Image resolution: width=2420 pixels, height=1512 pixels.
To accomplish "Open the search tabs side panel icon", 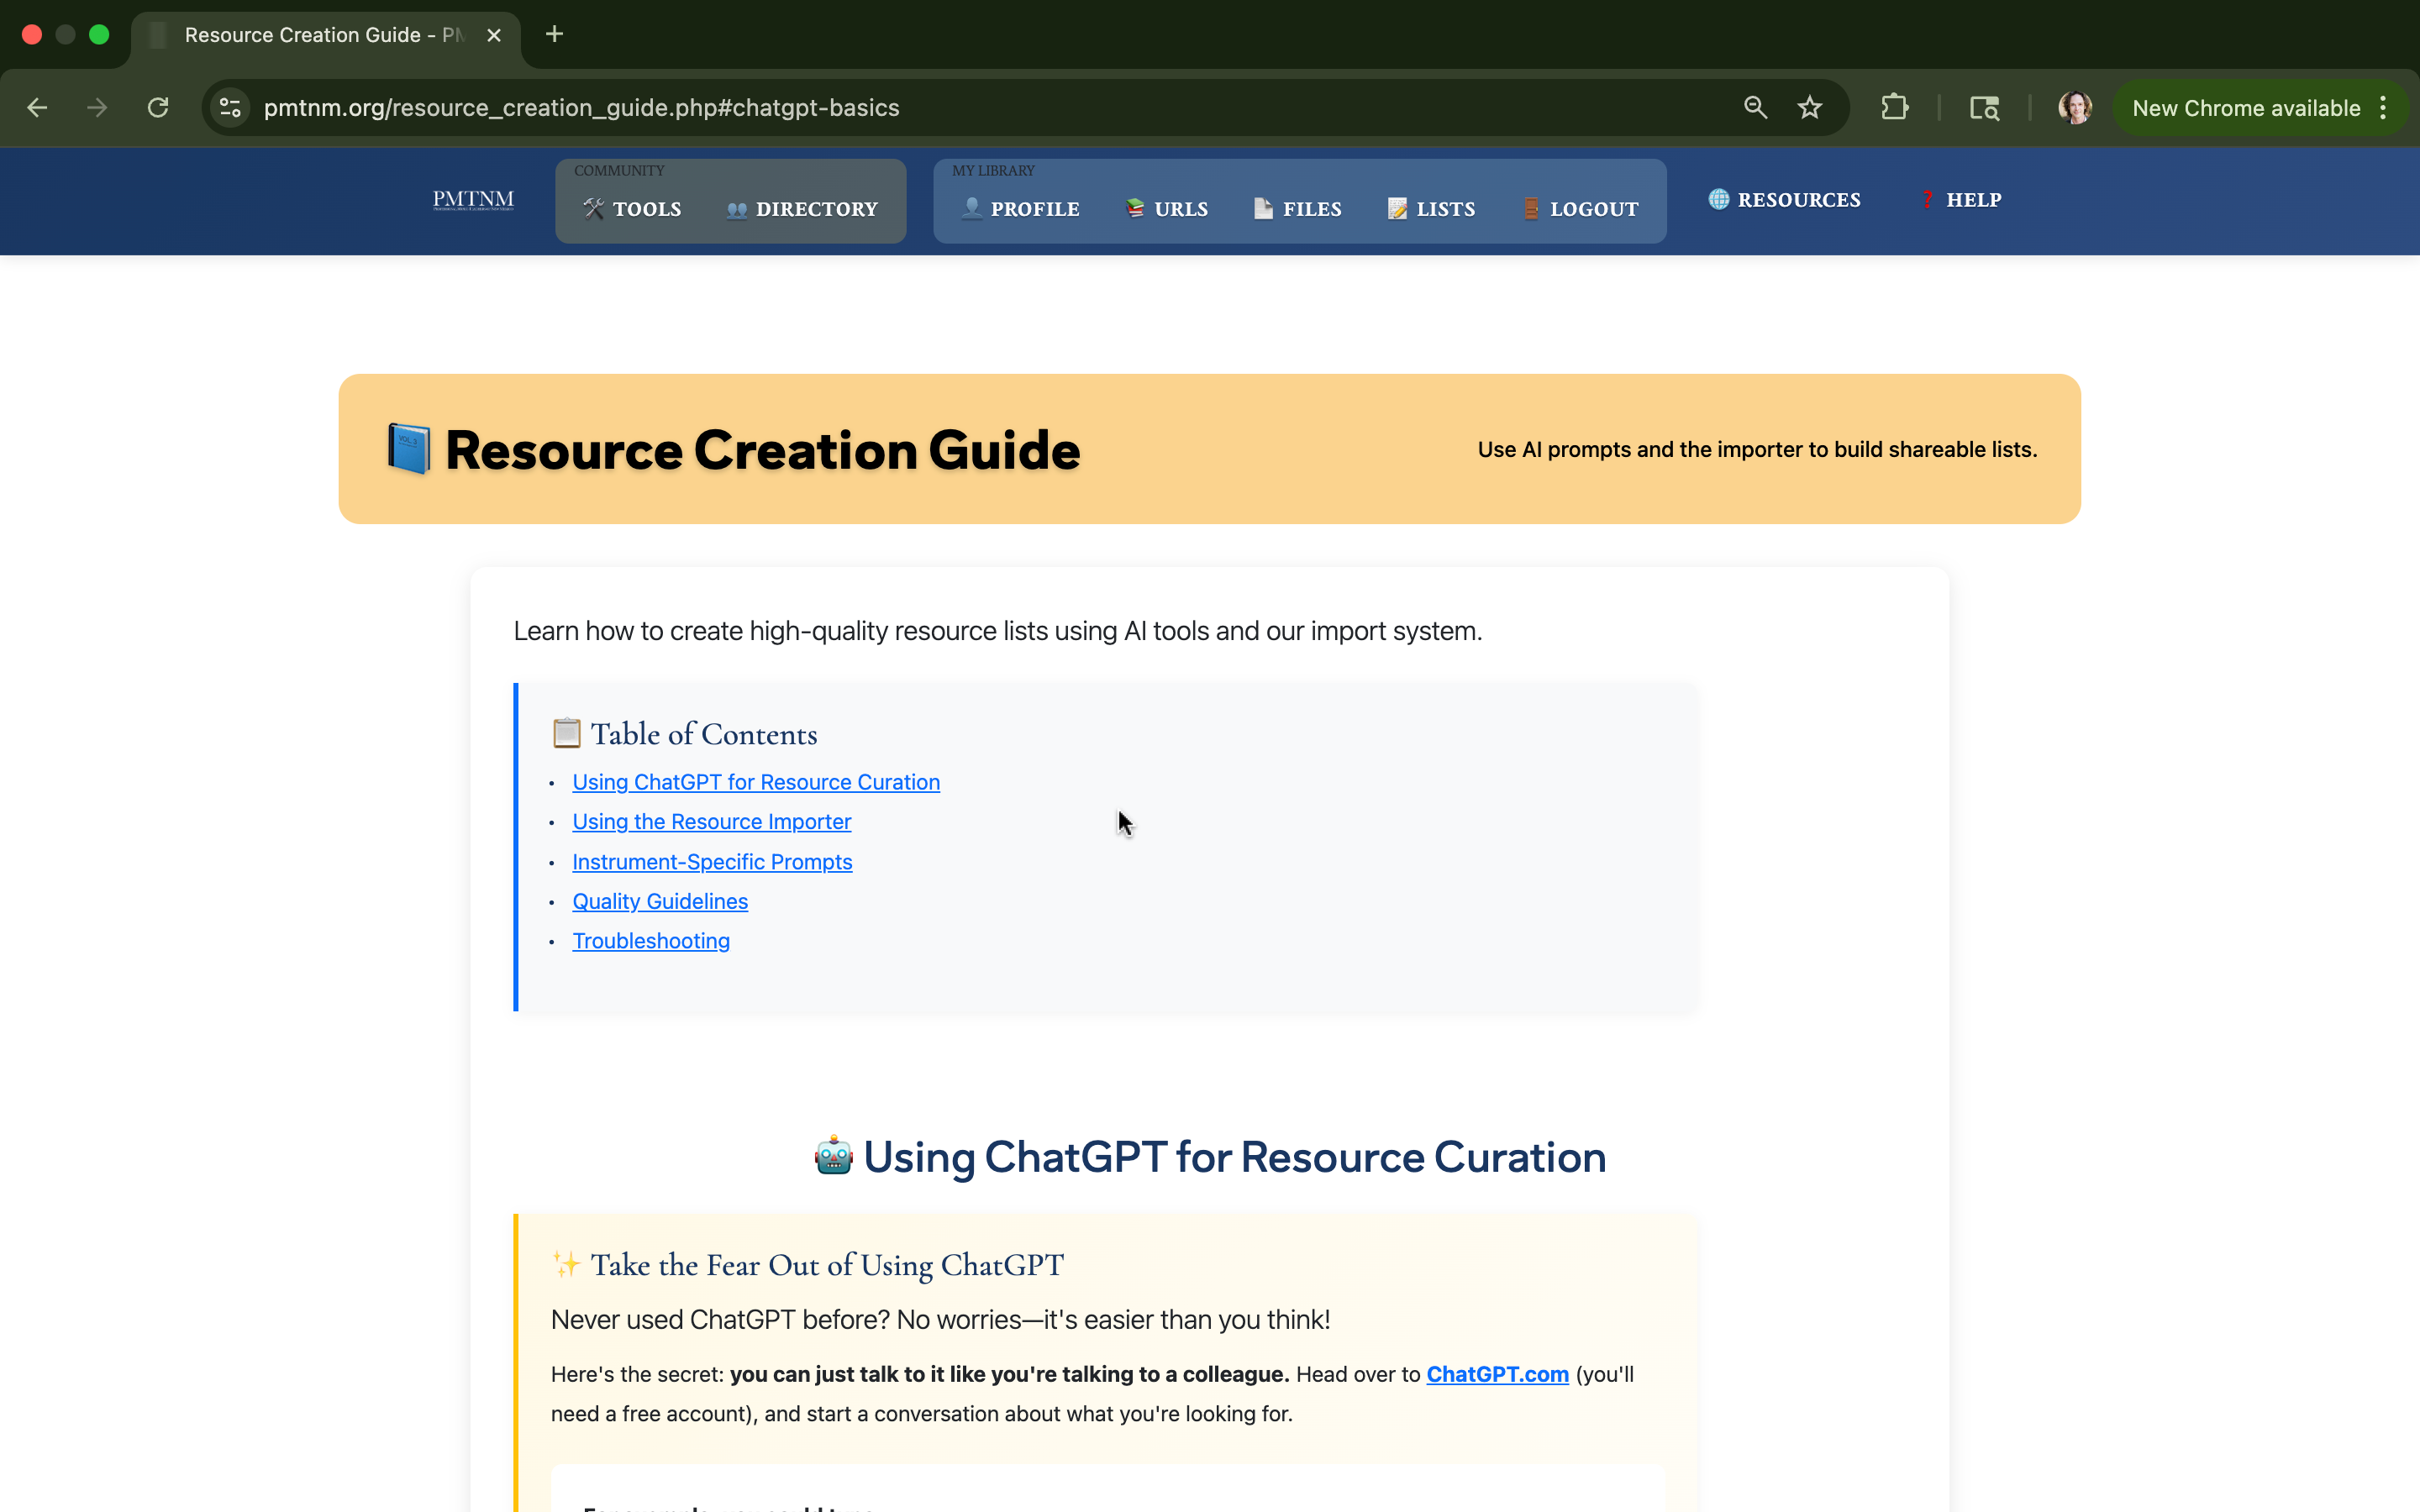I will (1984, 108).
